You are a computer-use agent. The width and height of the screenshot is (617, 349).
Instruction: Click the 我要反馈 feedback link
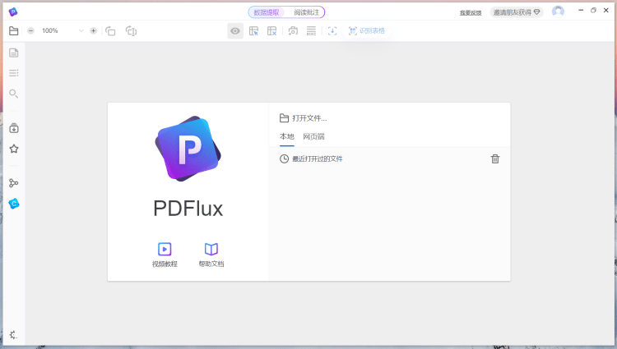point(471,12)
